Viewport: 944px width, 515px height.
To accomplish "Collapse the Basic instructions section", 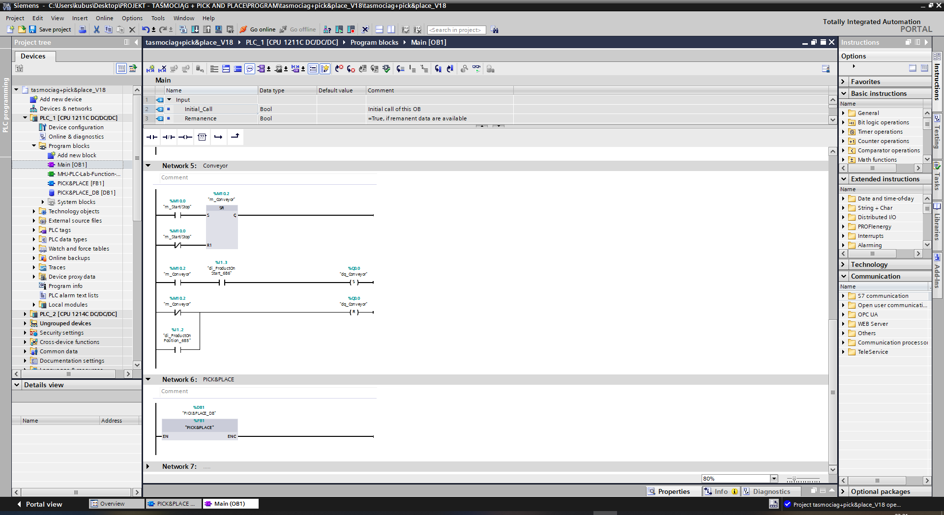I will [844, 93].
